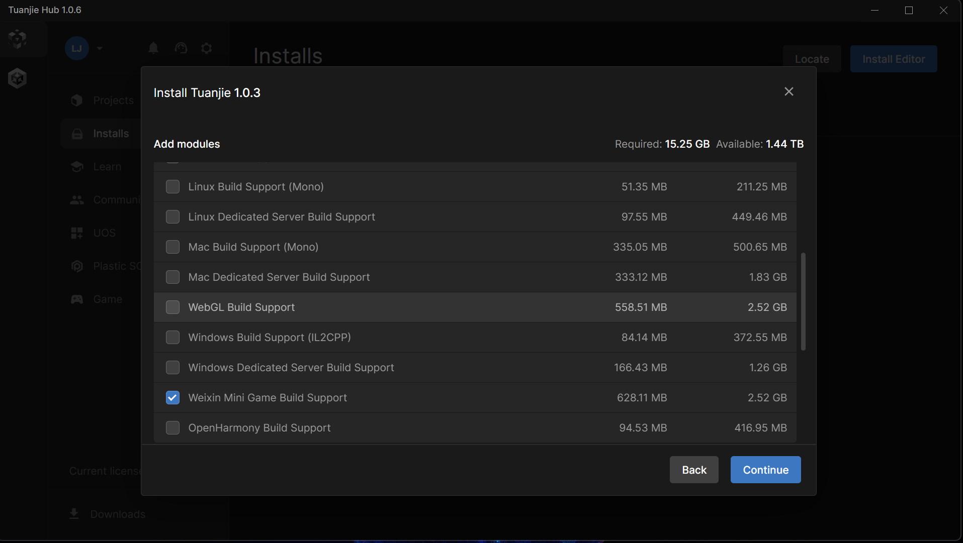Screen dimensions: 963x543
Task: Click the Community people icon
Action: (x=77, y=200)
